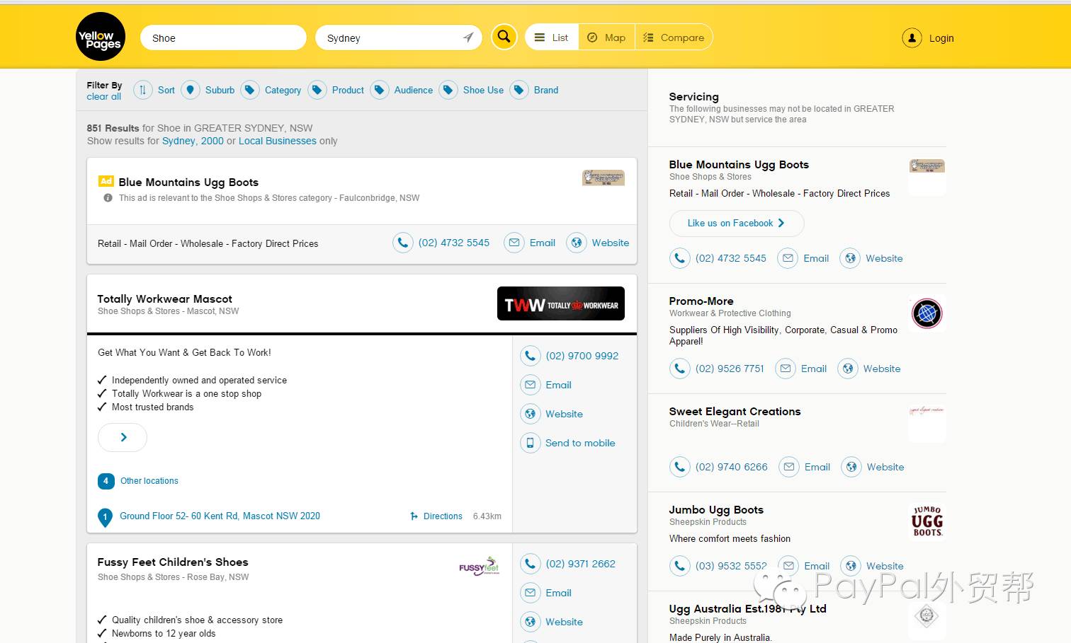Click the Promo-More globe logo thumbnail
This screenshot has width=1071, height=643.
tap(926, 313)
